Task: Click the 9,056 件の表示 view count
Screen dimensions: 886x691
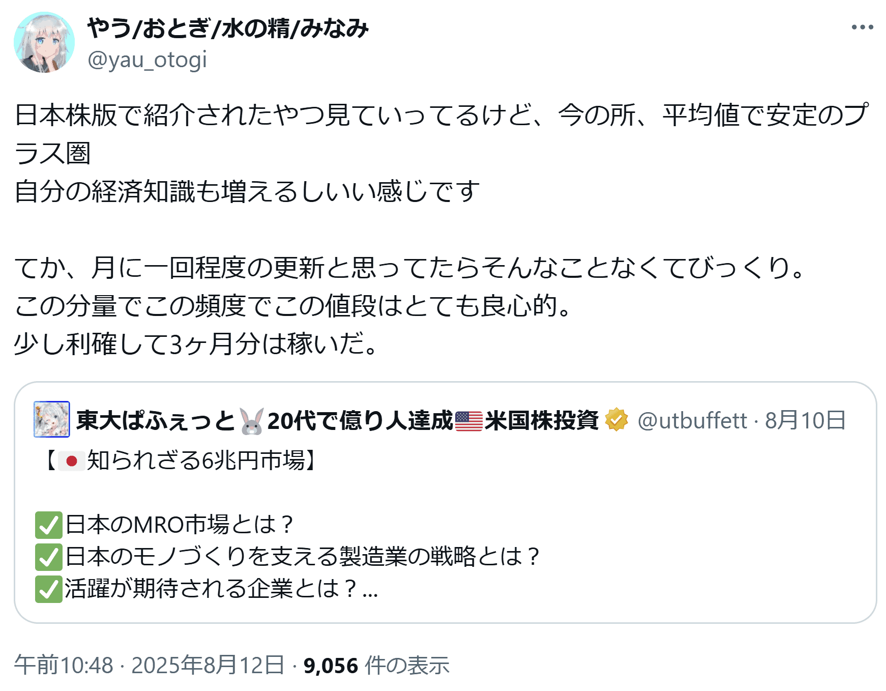Action: (x=376, y=665)
